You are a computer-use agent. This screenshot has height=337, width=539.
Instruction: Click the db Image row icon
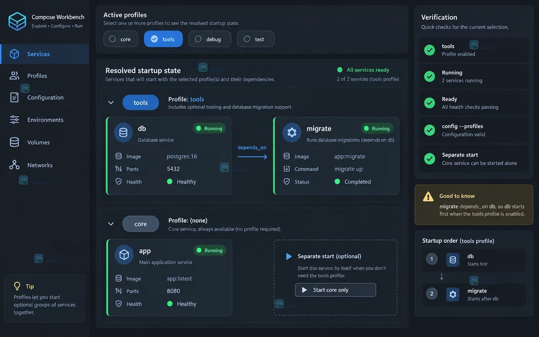pos(118,156)
